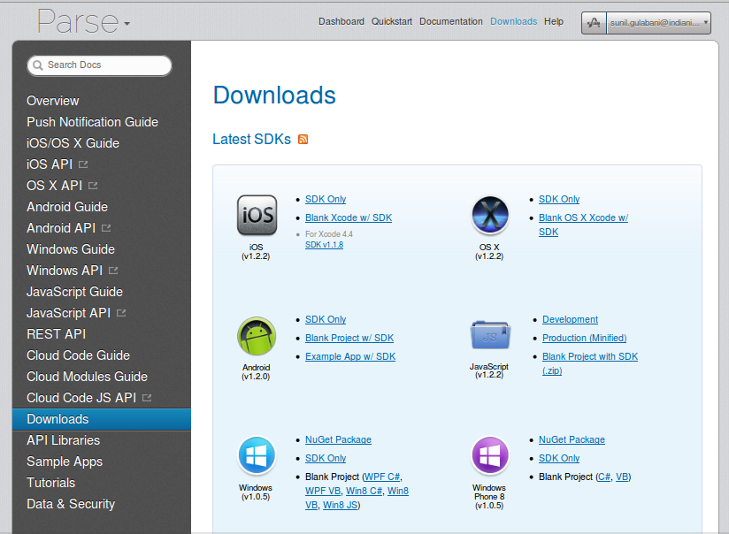Select highlighted Downloads sidebar item
Image resolution: width=729 pixels, height=534 pixels.
pyautogui.click(x=102, y=419)
